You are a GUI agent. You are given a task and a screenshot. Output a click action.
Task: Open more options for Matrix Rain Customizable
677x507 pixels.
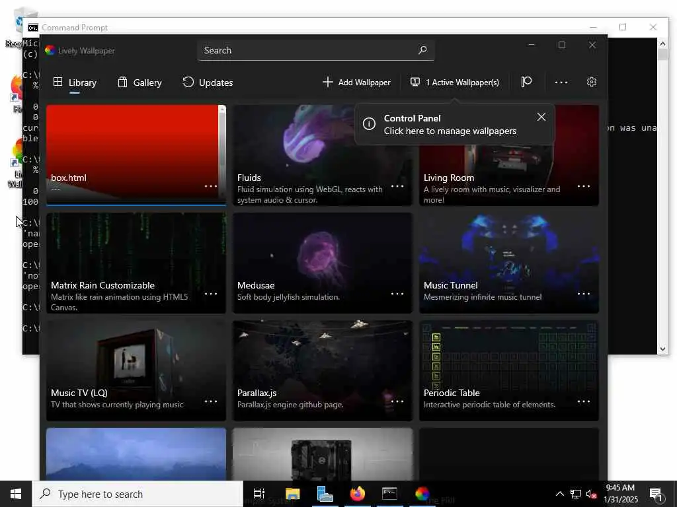click(211, 294)
